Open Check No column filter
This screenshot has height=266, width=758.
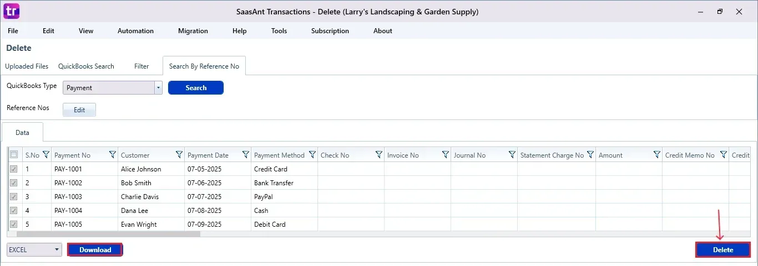(379, 155)
